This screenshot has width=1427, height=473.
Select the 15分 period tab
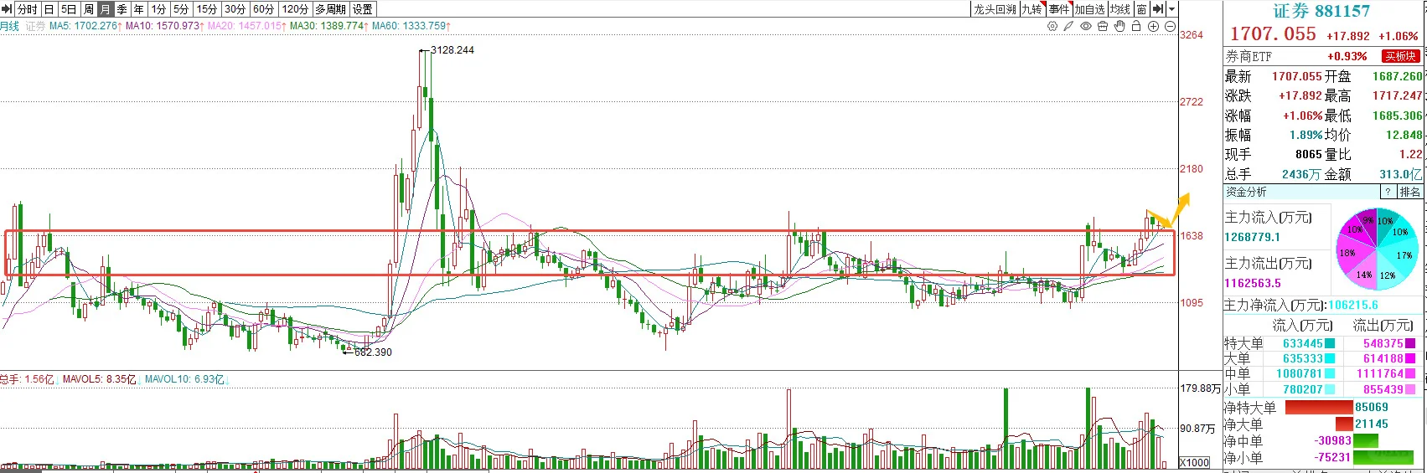(206, 9)
